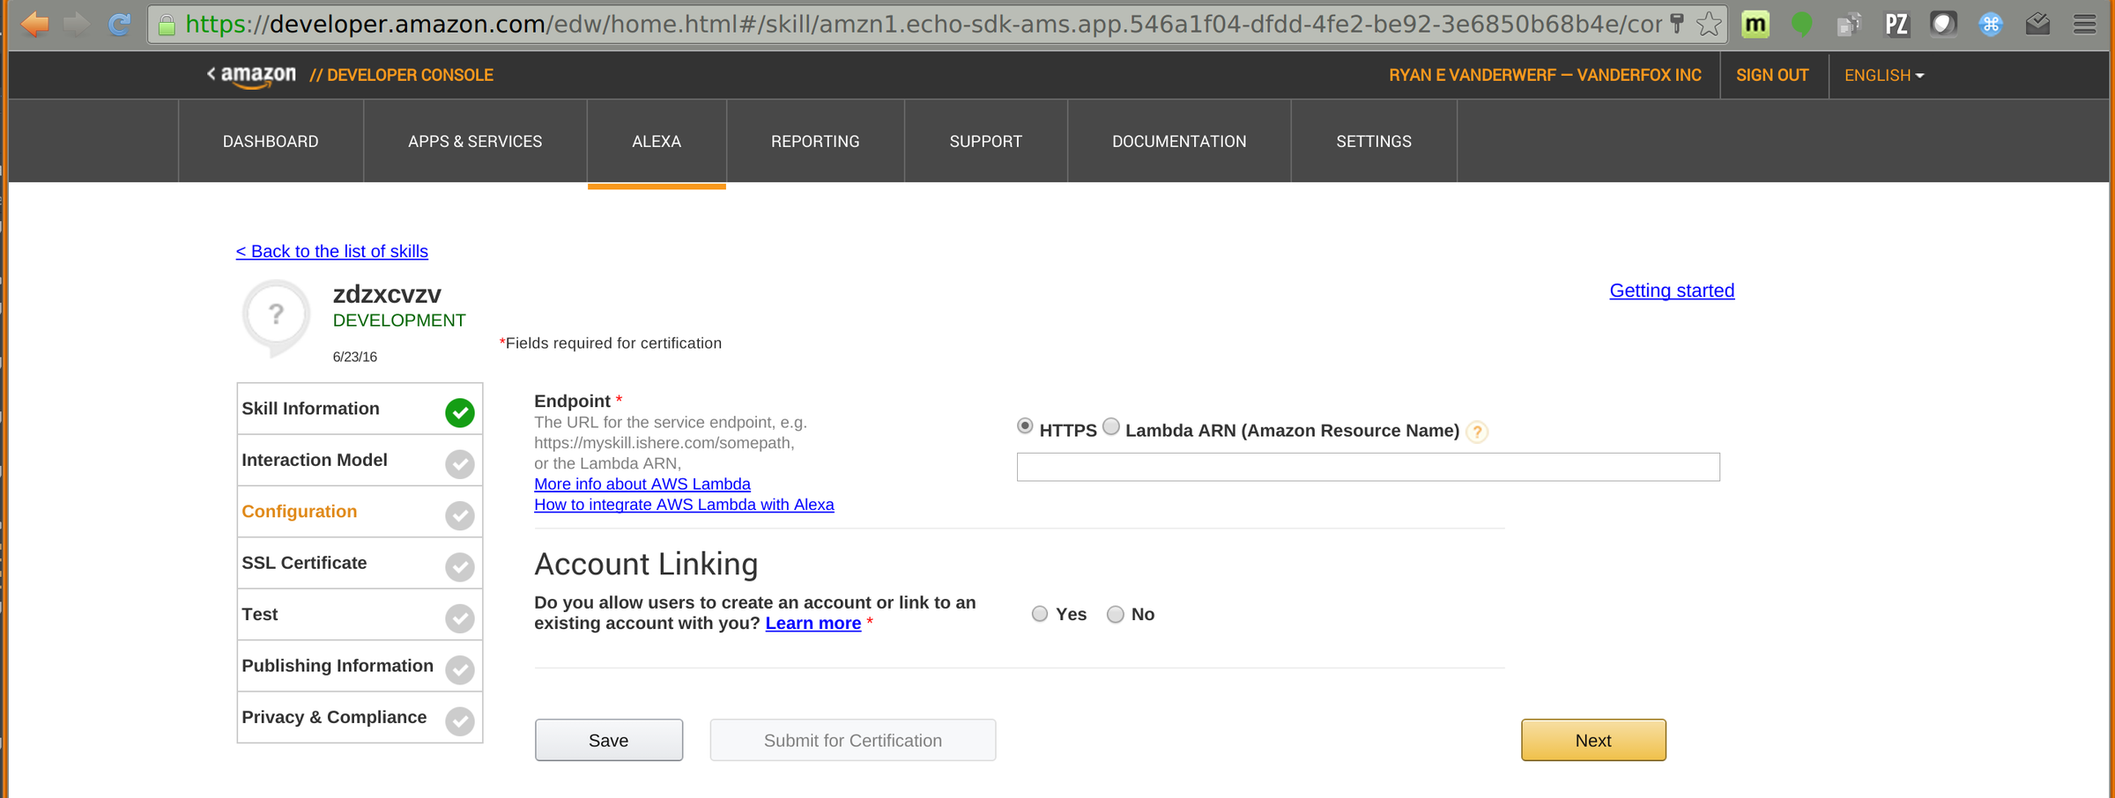Viewport: 2115px width, 798px height.
Task: Click the browser back arrow
Action: (x=34, y=24)
